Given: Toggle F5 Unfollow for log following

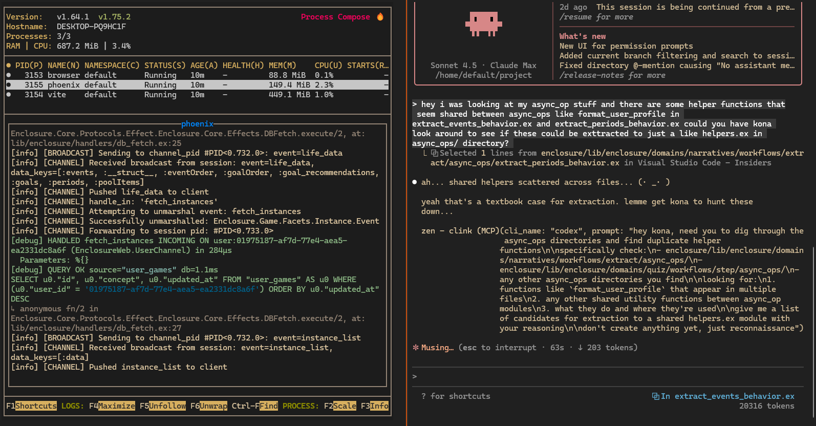Looking at the screenshot, I should 167,406.
